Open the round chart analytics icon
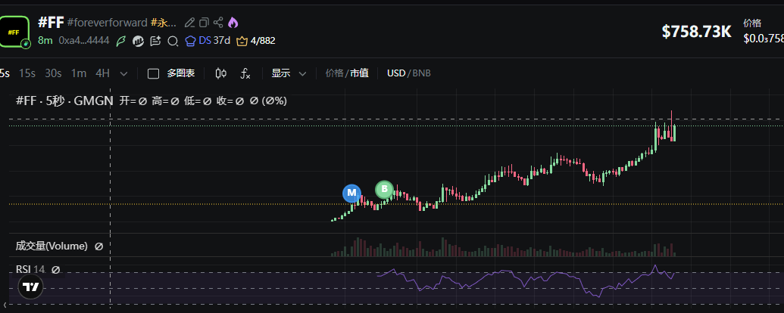This screenshot has height=313, width=784. [138, 41]
